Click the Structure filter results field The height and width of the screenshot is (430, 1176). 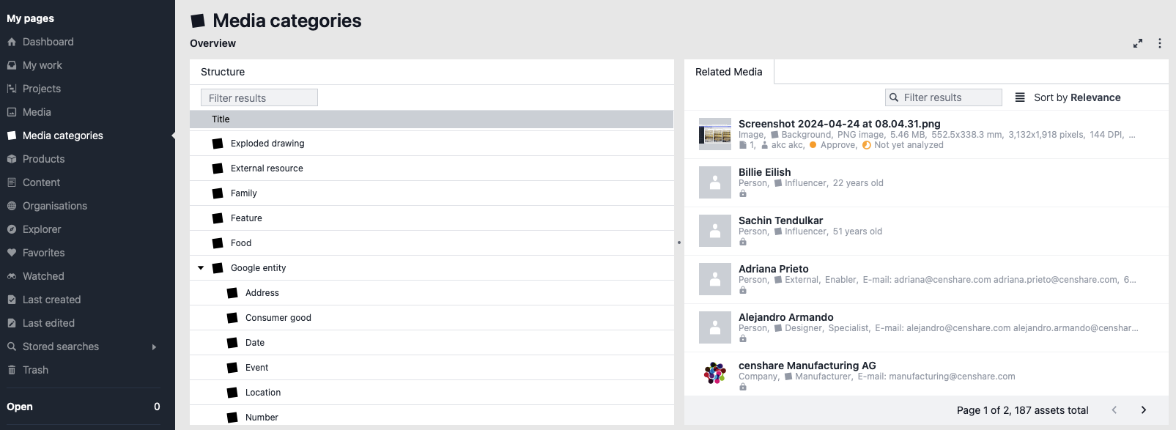(259, 98)
